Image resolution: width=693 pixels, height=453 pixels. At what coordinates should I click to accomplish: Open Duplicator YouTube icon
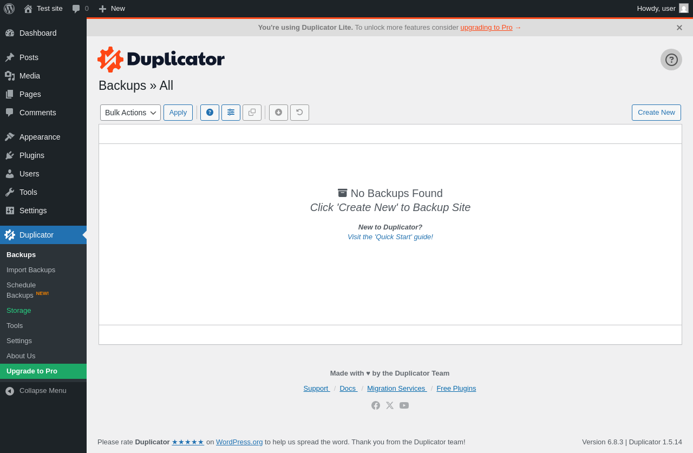(404, 405)
